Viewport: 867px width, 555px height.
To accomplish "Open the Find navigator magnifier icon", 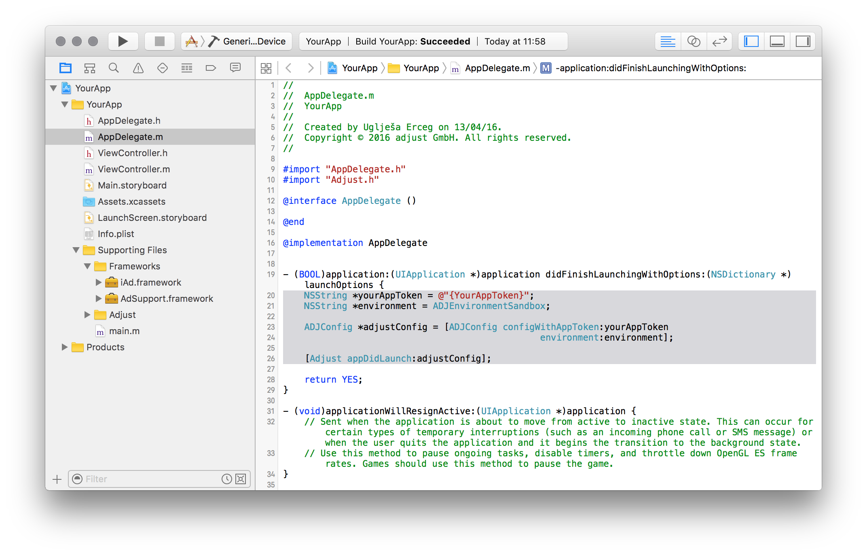I will pyautogui.click(x=114, y=68).
